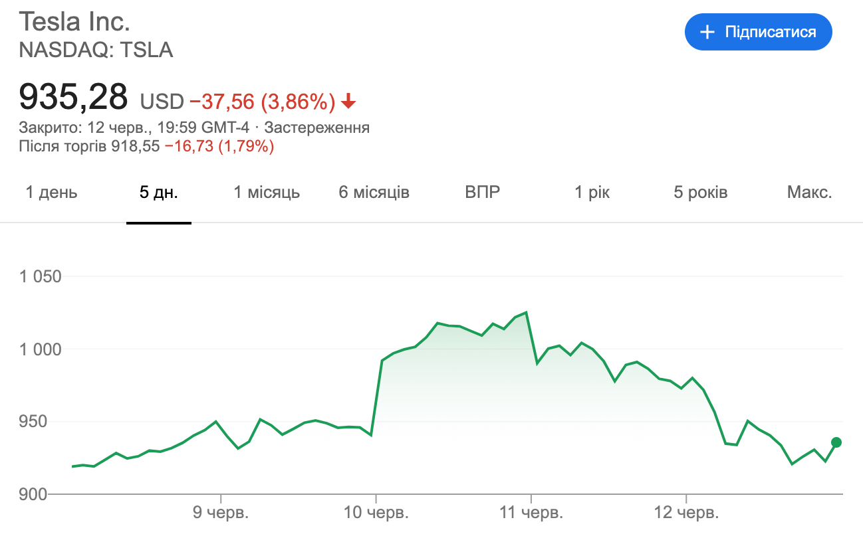Screen dimensions: 863x546
Task: Click the red down arrow price indicator
Action: pos(348,102)
